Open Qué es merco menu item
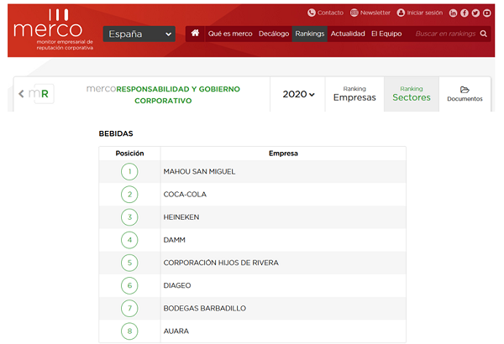The image size is (504, 344). coord(230,34)
